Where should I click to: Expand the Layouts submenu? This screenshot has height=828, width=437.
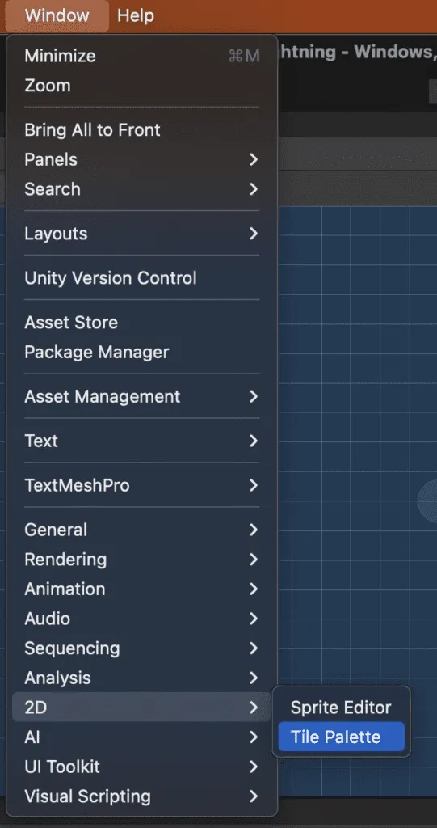pos(141,234)
